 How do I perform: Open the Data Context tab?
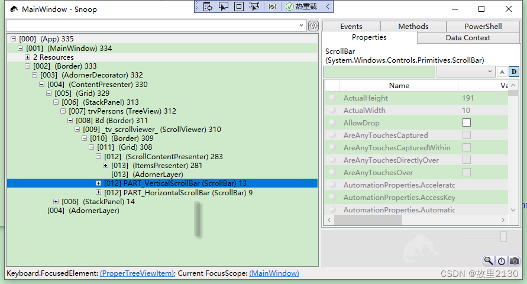tap(468, 37)
